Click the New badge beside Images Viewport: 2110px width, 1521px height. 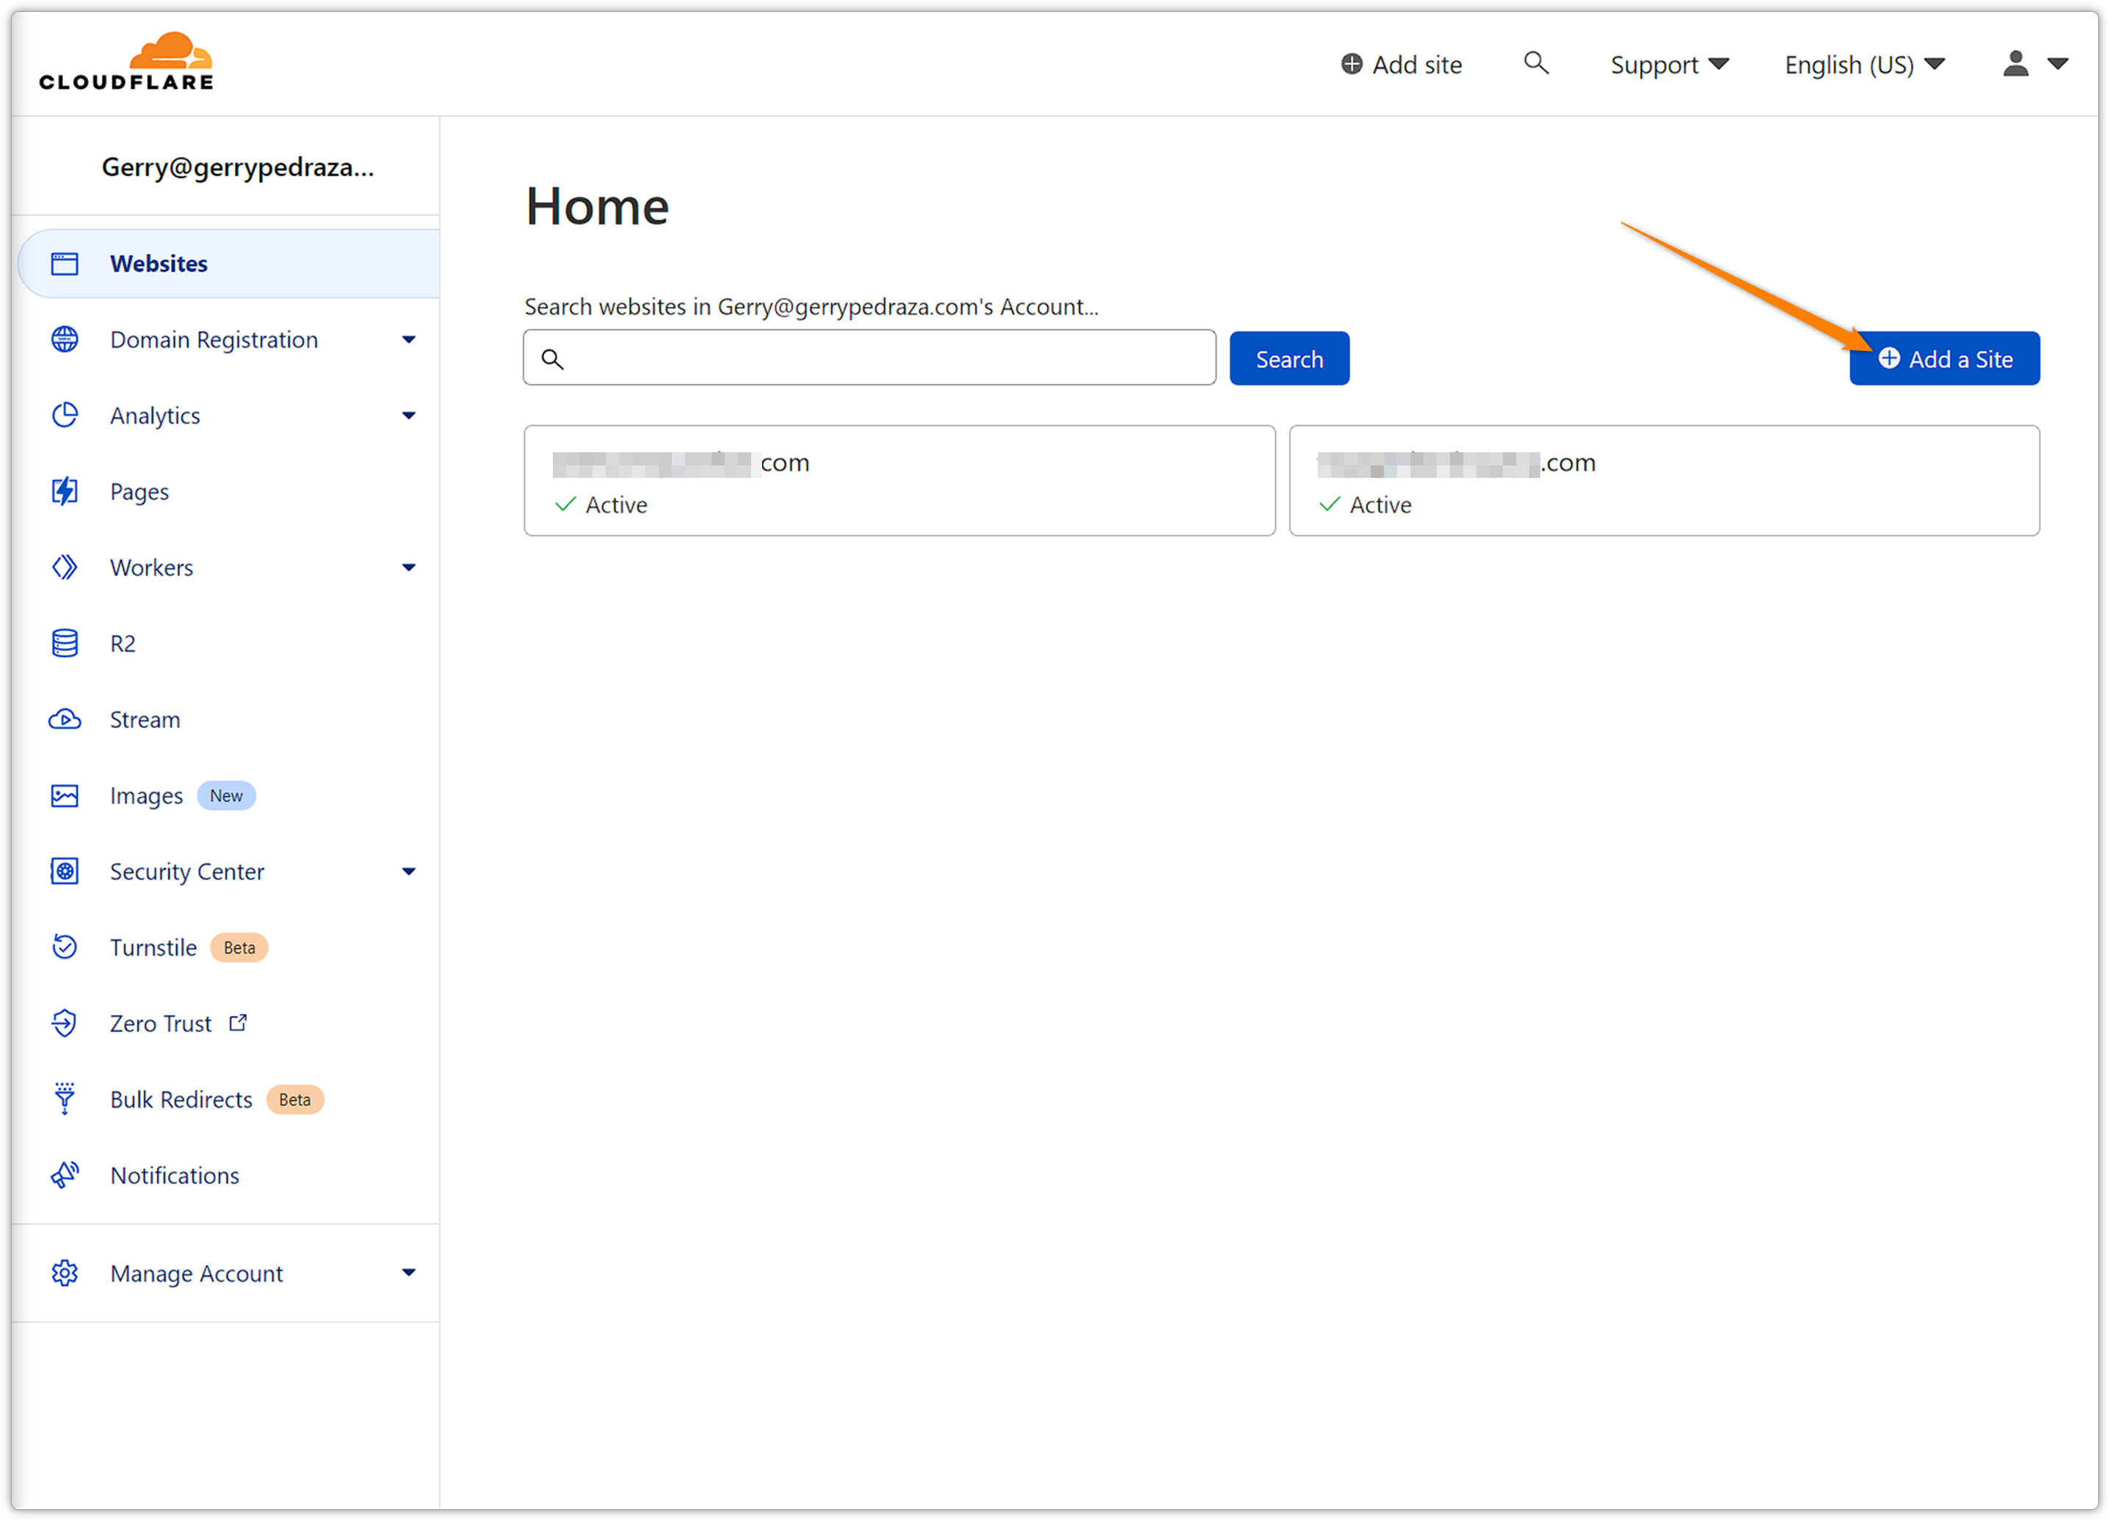[x=226, y=796]
